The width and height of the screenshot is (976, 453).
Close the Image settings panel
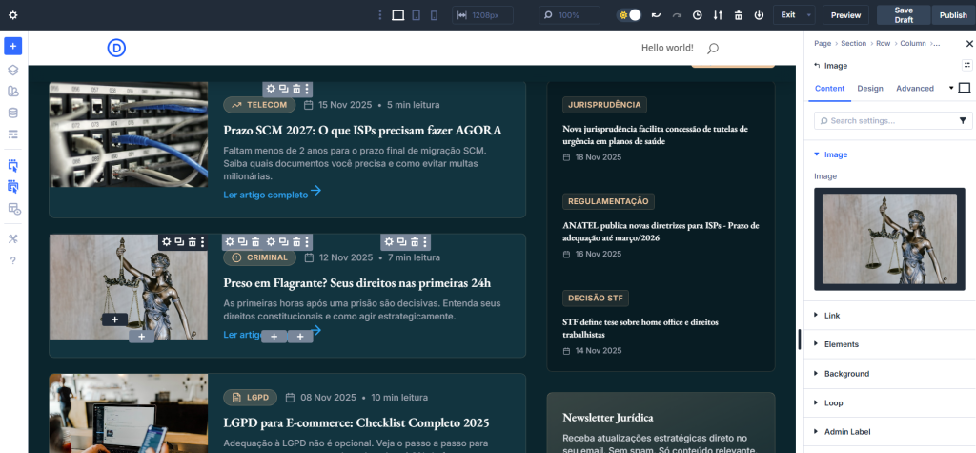pyautogui.click(x=969, y=44)
